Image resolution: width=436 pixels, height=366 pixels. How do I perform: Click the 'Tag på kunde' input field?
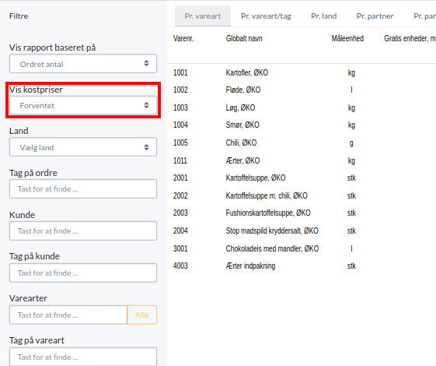pyautogui.click(x=83, y=273)
